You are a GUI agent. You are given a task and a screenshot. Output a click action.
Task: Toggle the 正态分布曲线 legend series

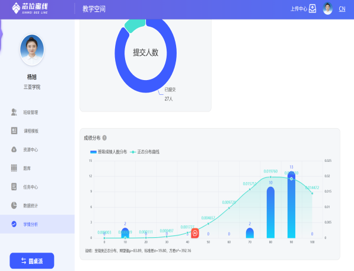(x=145, y=152)
